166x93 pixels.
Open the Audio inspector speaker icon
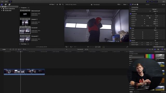pyautogui.click(x=135, y=5)
